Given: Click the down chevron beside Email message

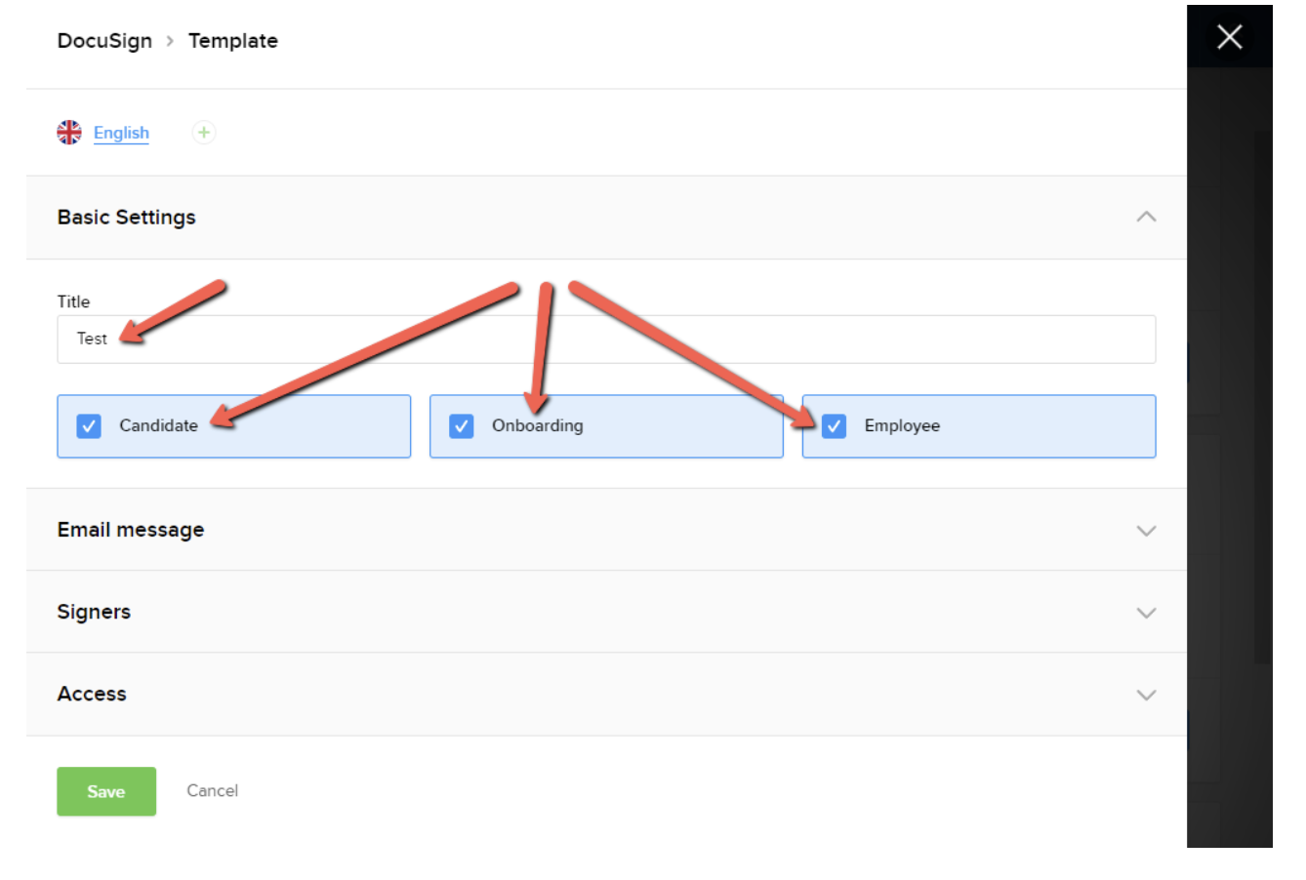Looking at the screenshot, I should pos(1148,530).
